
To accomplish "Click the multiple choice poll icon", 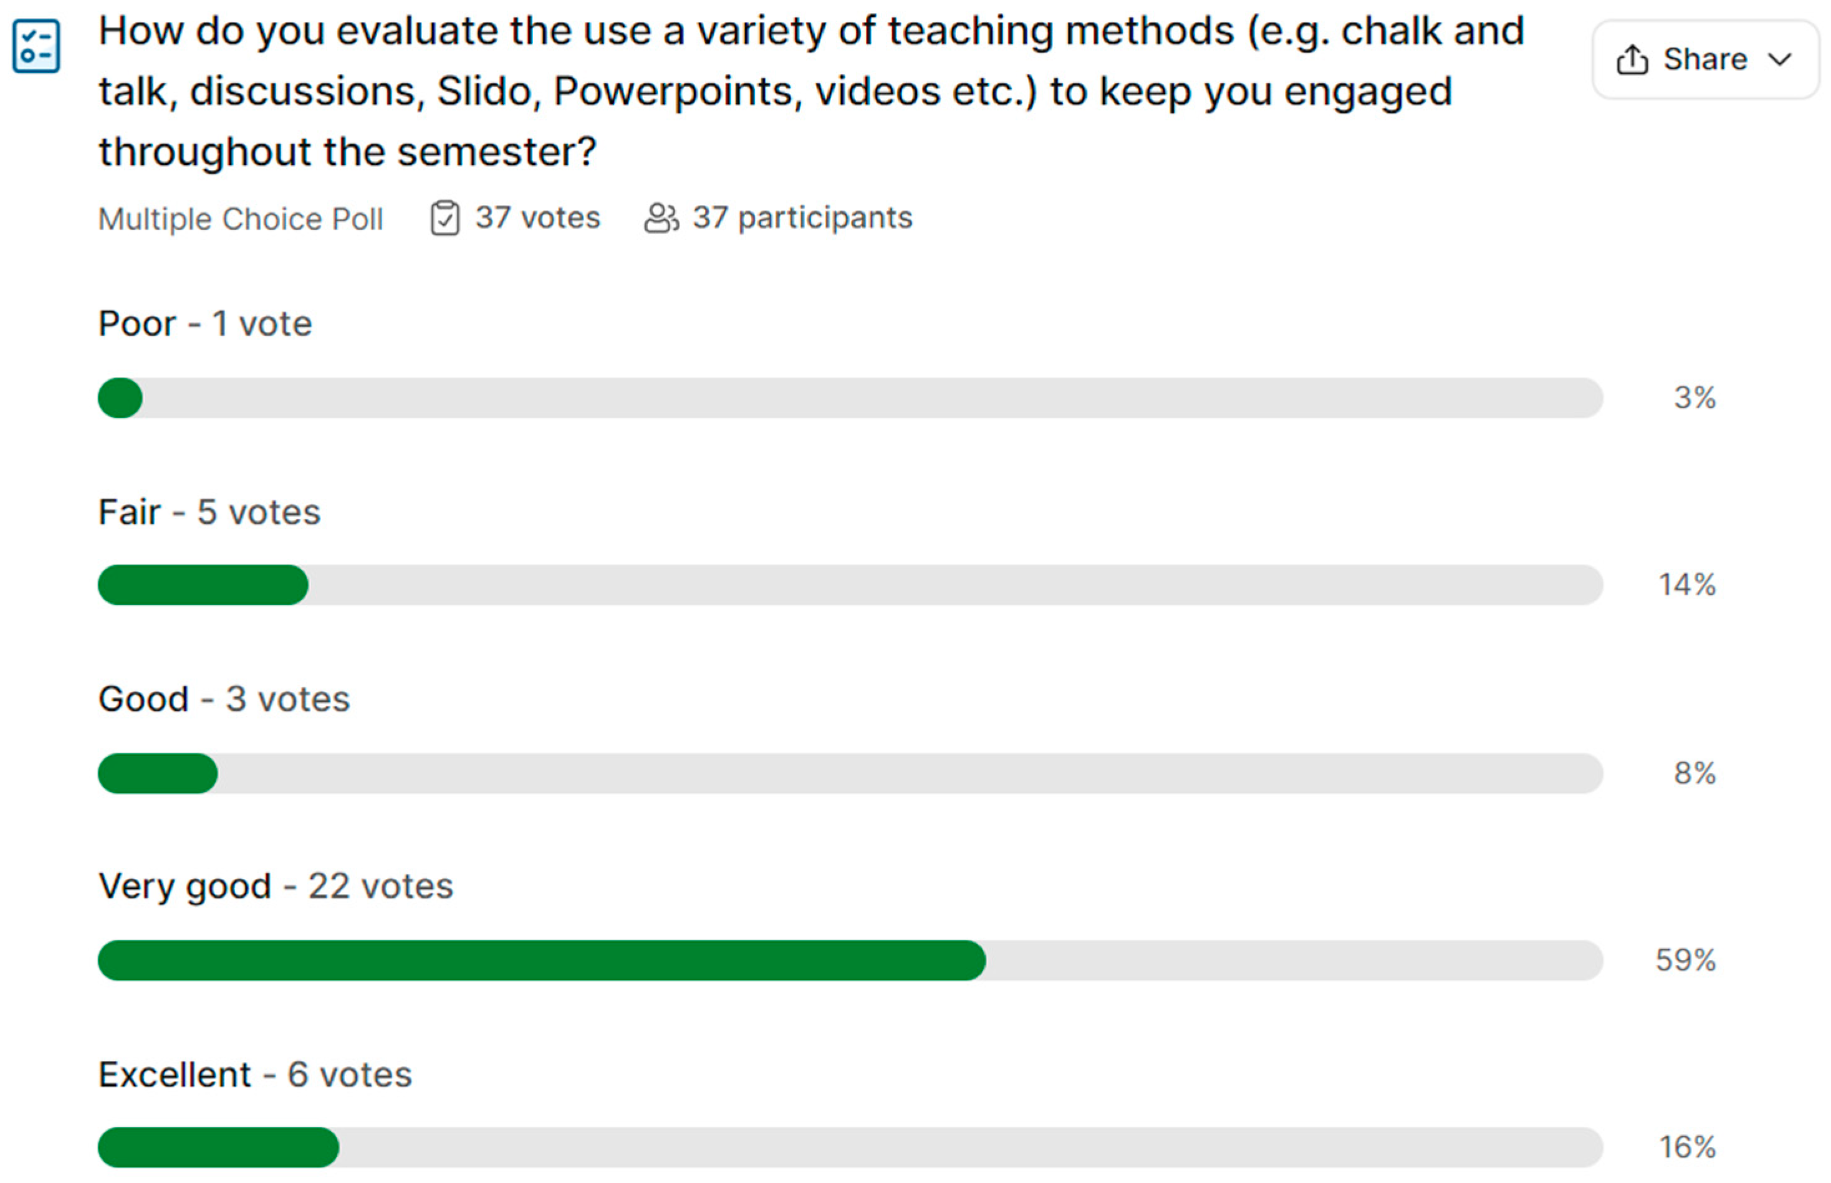I will (36, 46).
